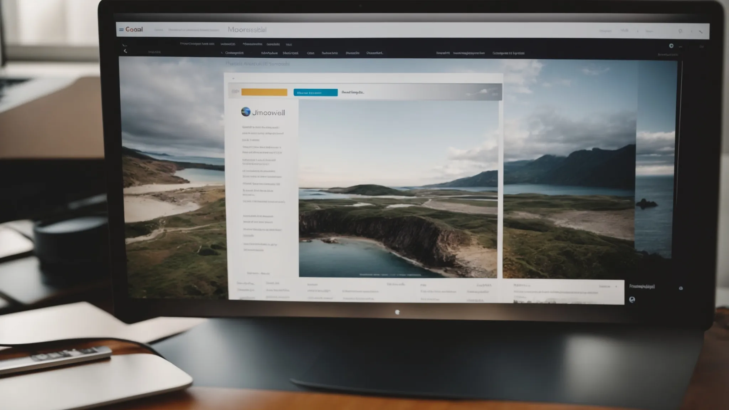Click the back arrow on dark toolbar
729x410 pixels.
click(125, 51)
